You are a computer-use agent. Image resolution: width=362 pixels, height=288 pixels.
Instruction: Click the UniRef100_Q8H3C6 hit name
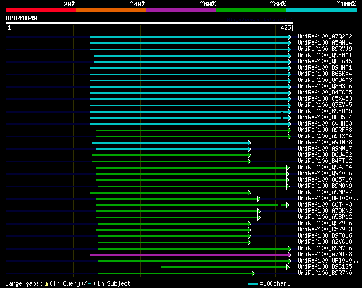tap(325, 87)
